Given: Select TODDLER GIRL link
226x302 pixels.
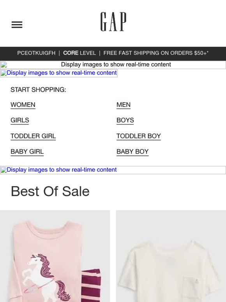Looking at the screenshot, I should click(33, 136).
